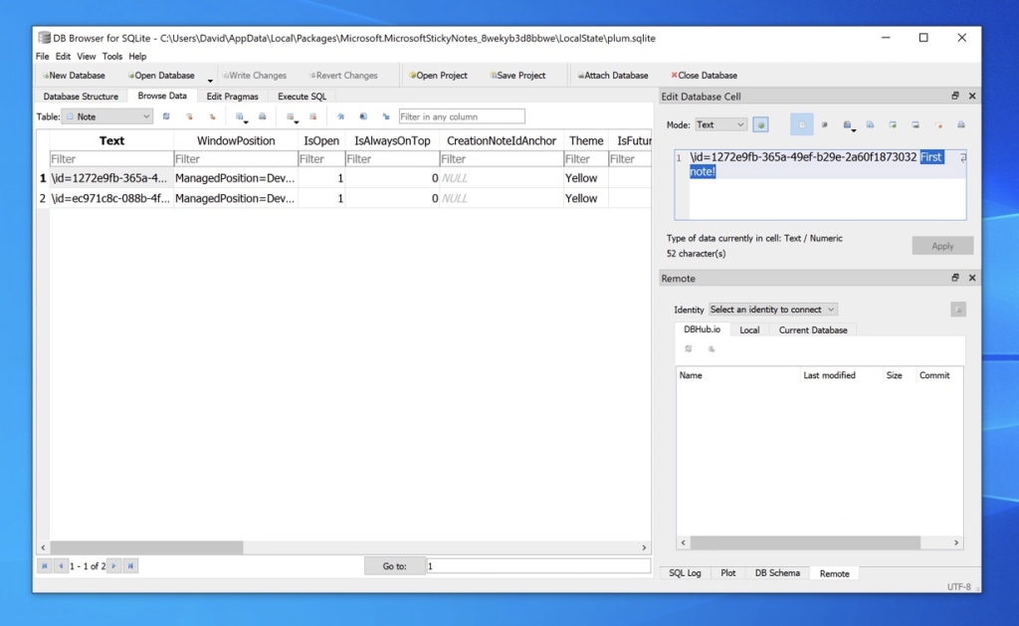Switch to the Database Structure tab
This screenshot has height=626, width=1019.
click(81, 97)
